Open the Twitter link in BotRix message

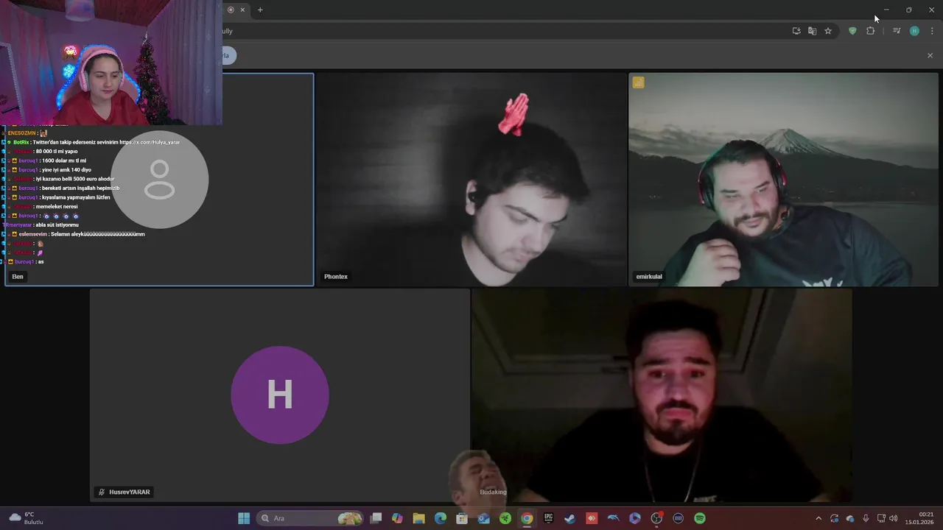click(x=150, y=142)
